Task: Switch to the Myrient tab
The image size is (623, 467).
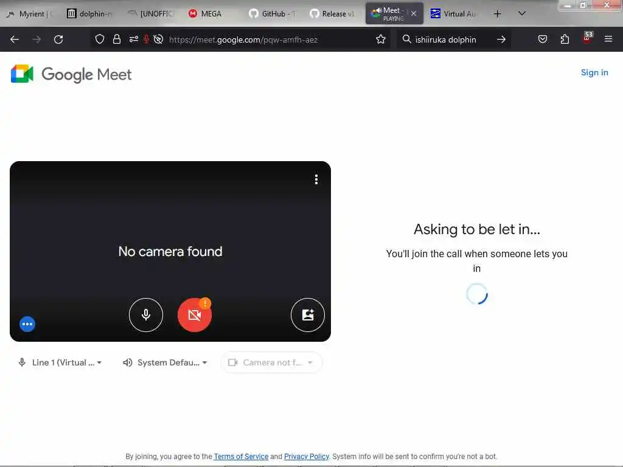Action: coord(30,14)
